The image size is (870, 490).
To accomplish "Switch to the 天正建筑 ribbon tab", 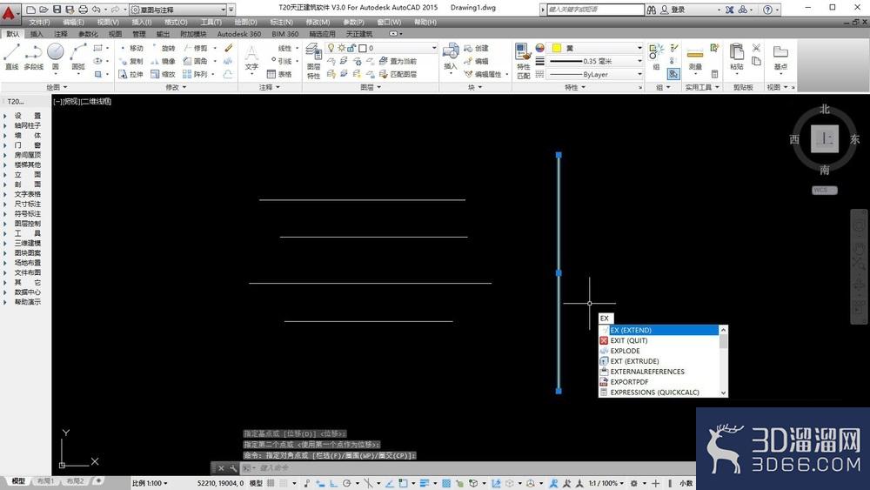I will click(359, 34).
